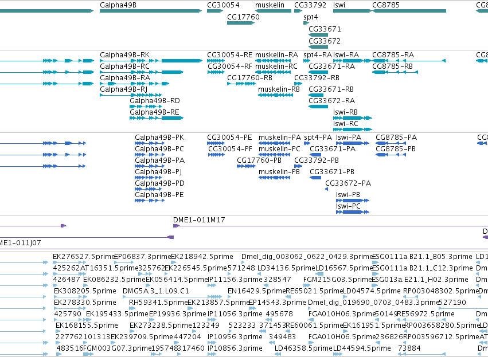Select transcript Iswi-RC
This screenshot has height=357, width=488.
pos(345,124)
